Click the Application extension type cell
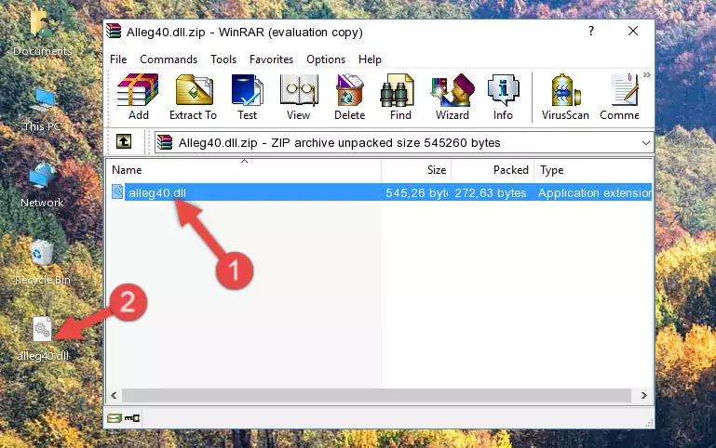Screen dimensions: 716x448 (x=595, y=192)
